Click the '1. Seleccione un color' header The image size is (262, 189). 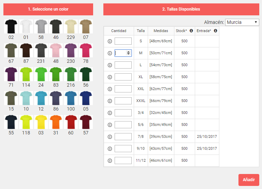(48, 9)
